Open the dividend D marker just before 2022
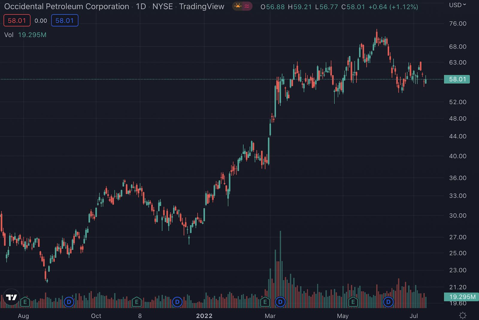The image size is (479, 320). [177, 302]
